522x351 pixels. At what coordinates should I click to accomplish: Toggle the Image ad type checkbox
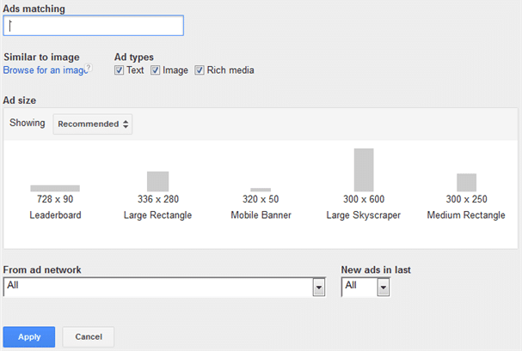coord(155,70)
